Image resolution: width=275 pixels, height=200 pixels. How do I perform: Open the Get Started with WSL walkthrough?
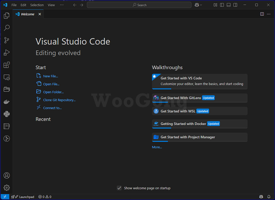[x=200, y=111]
